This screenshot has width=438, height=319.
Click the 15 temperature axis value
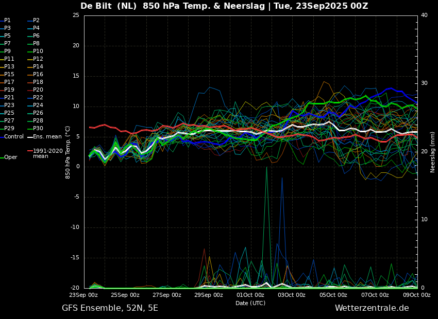(x=76, y=76)
